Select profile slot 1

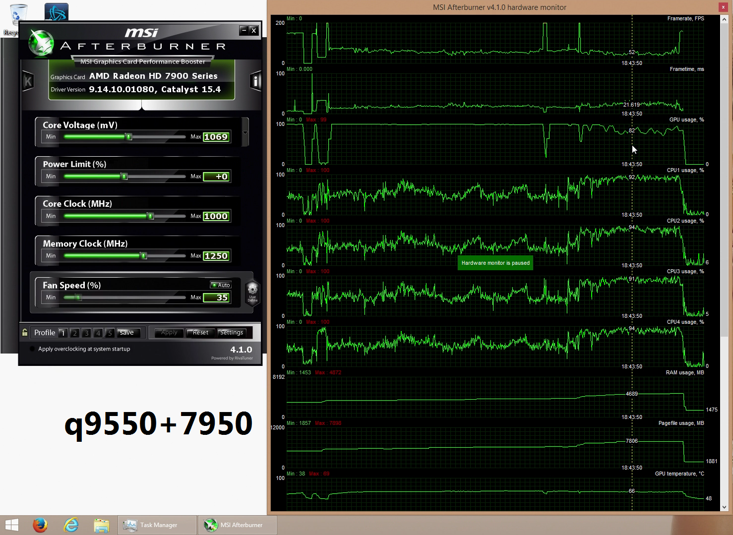point(62,333)
